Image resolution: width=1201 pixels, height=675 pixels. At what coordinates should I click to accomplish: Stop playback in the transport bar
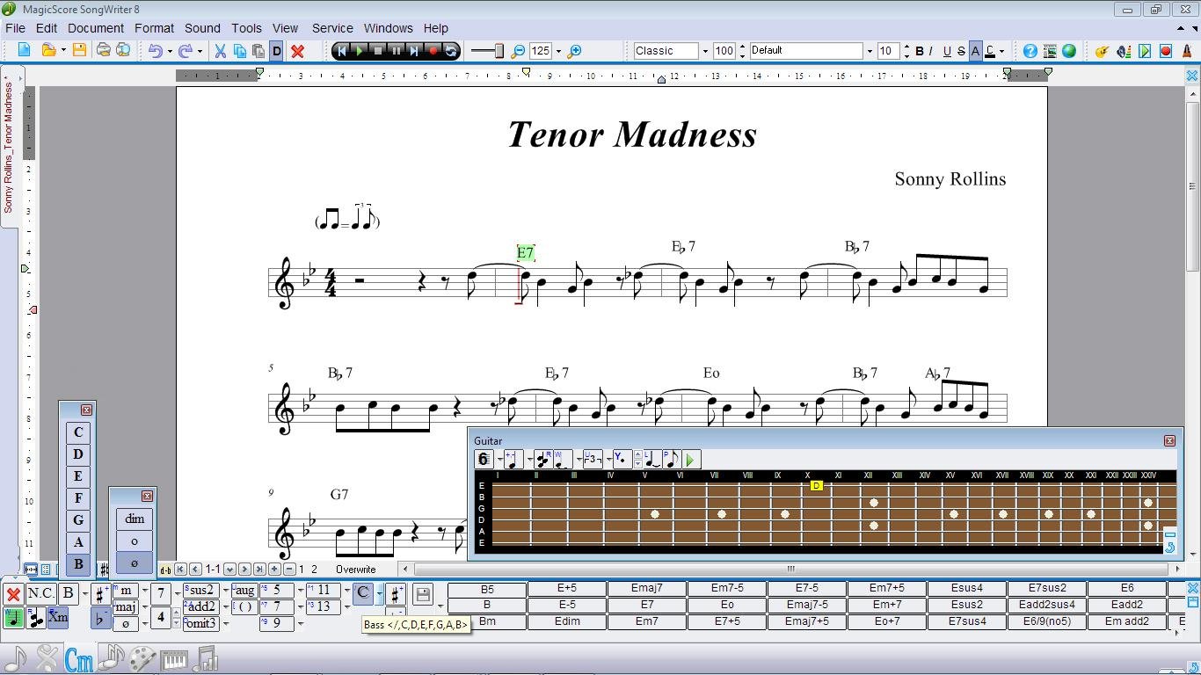[x=378, y=51]
